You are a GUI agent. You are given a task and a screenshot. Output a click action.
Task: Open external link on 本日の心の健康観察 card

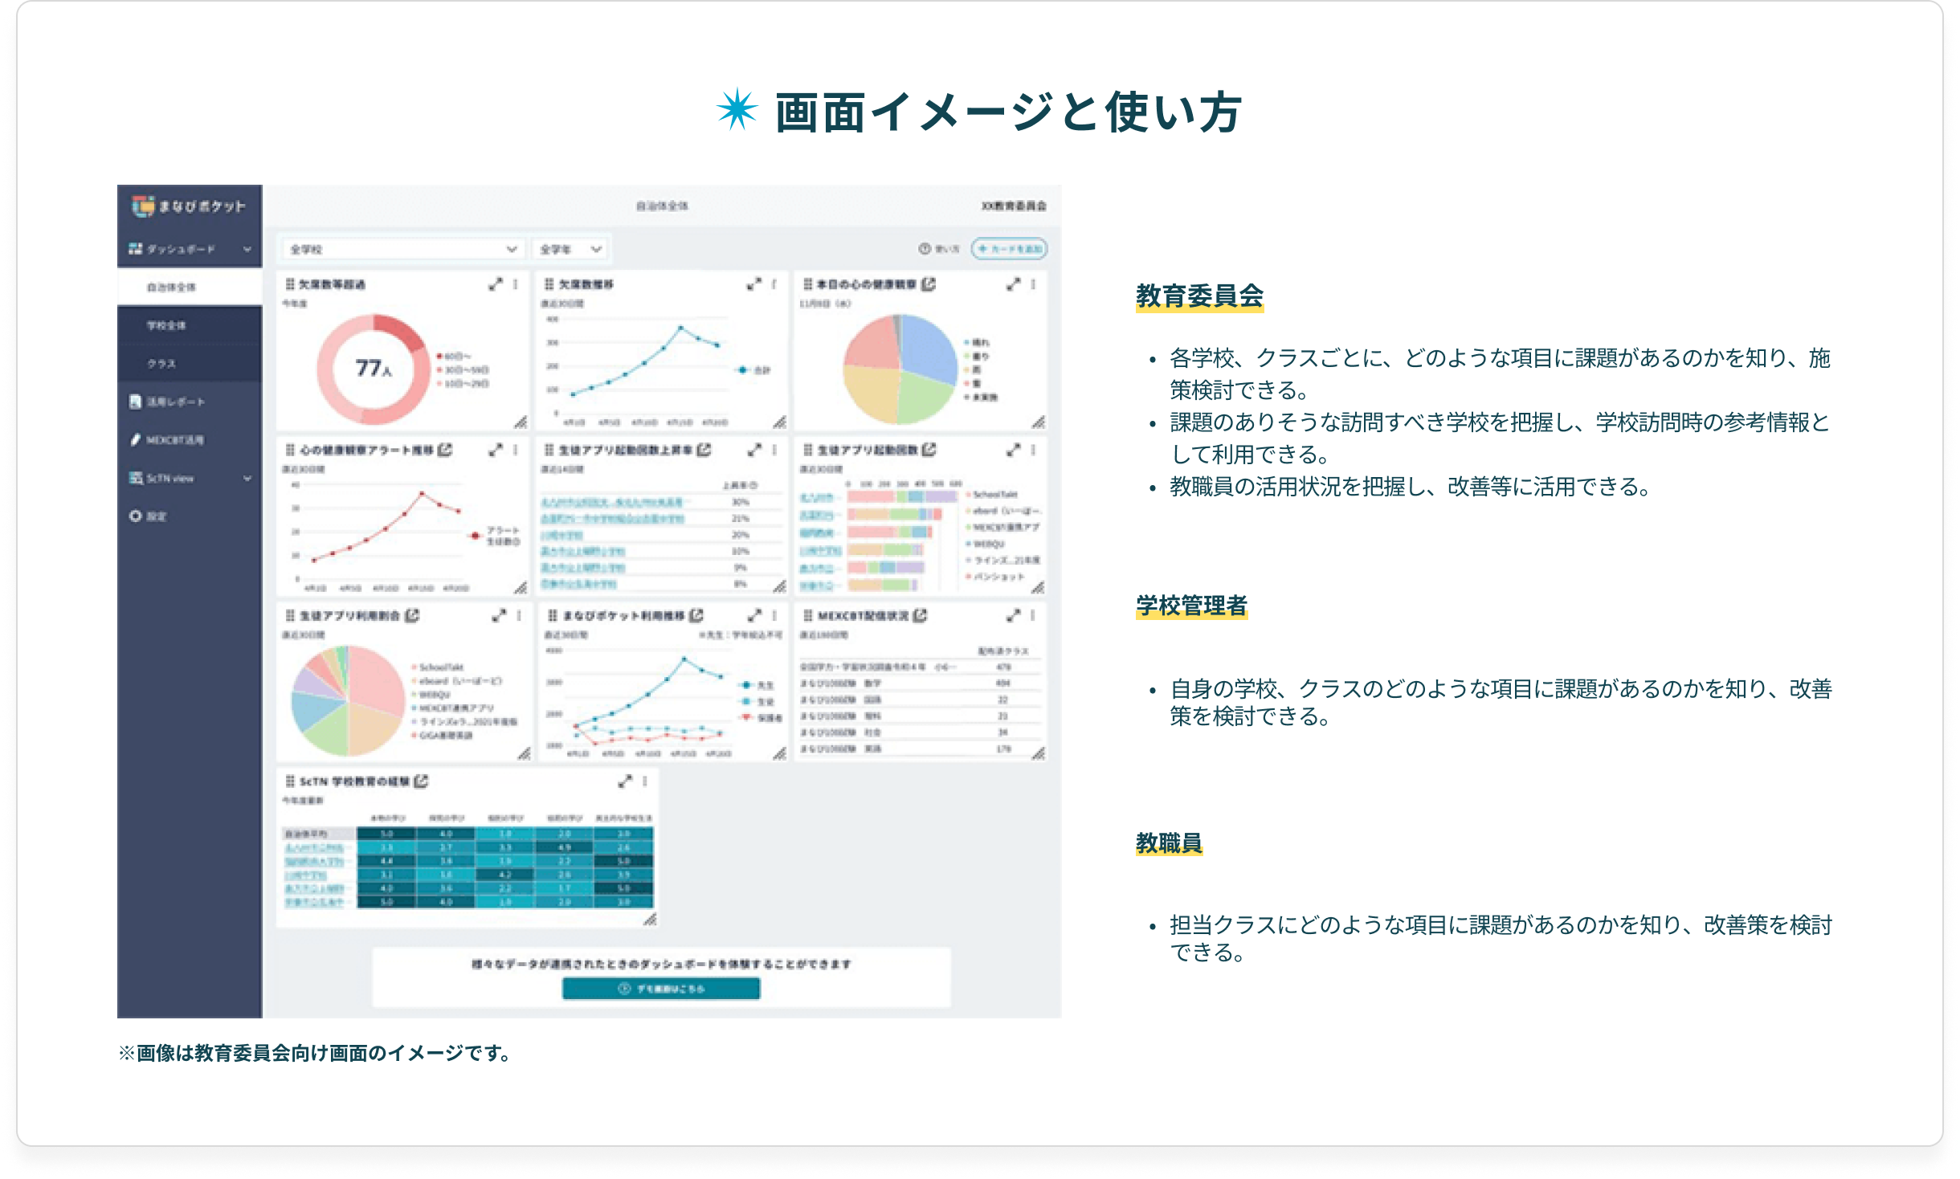pos(929,284)
